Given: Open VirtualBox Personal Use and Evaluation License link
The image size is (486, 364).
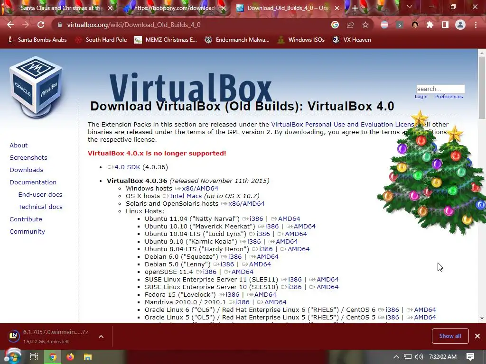Looking at the screenshot, I should coord(343,125).
